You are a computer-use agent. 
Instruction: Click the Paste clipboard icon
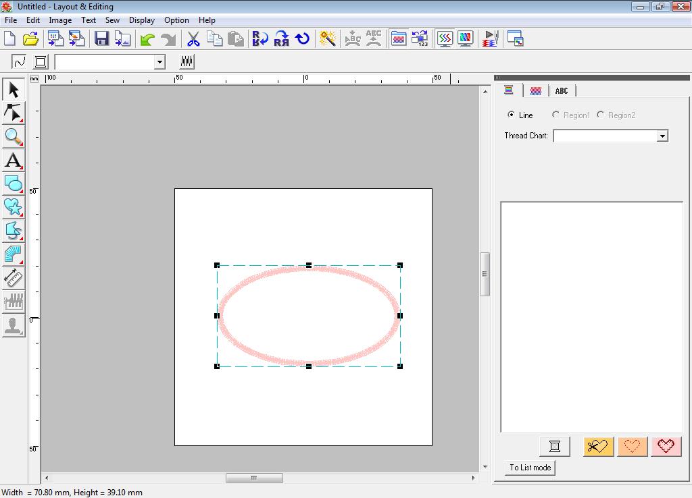coord(236,38)
